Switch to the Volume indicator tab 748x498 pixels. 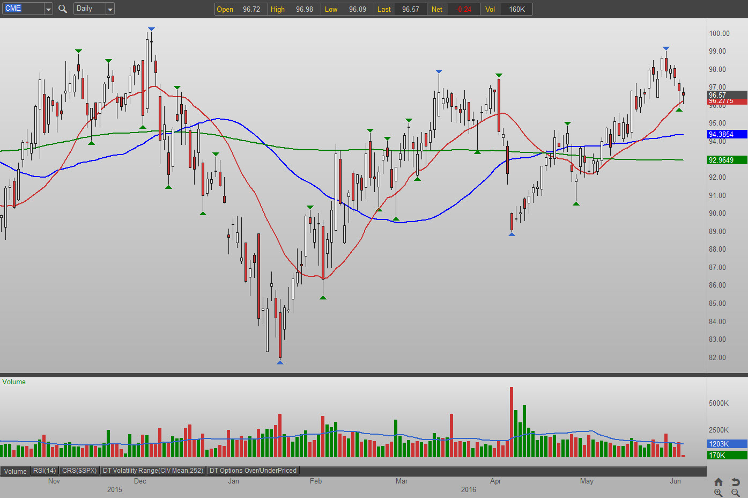[x=15, y=471]
